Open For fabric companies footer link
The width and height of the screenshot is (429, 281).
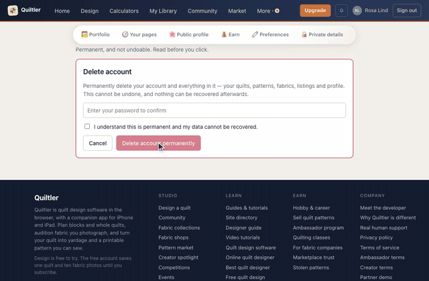(x=318, y=247)
